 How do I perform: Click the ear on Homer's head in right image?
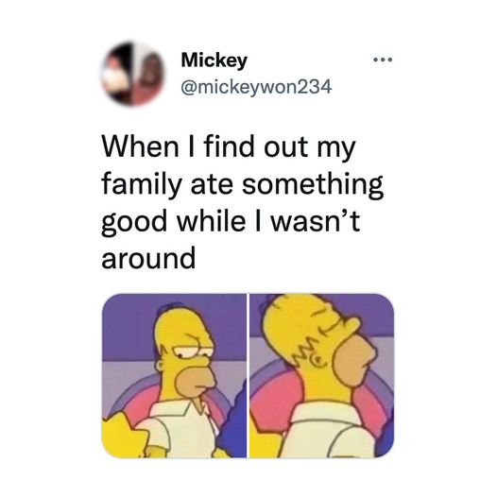[x=320, y=359]
